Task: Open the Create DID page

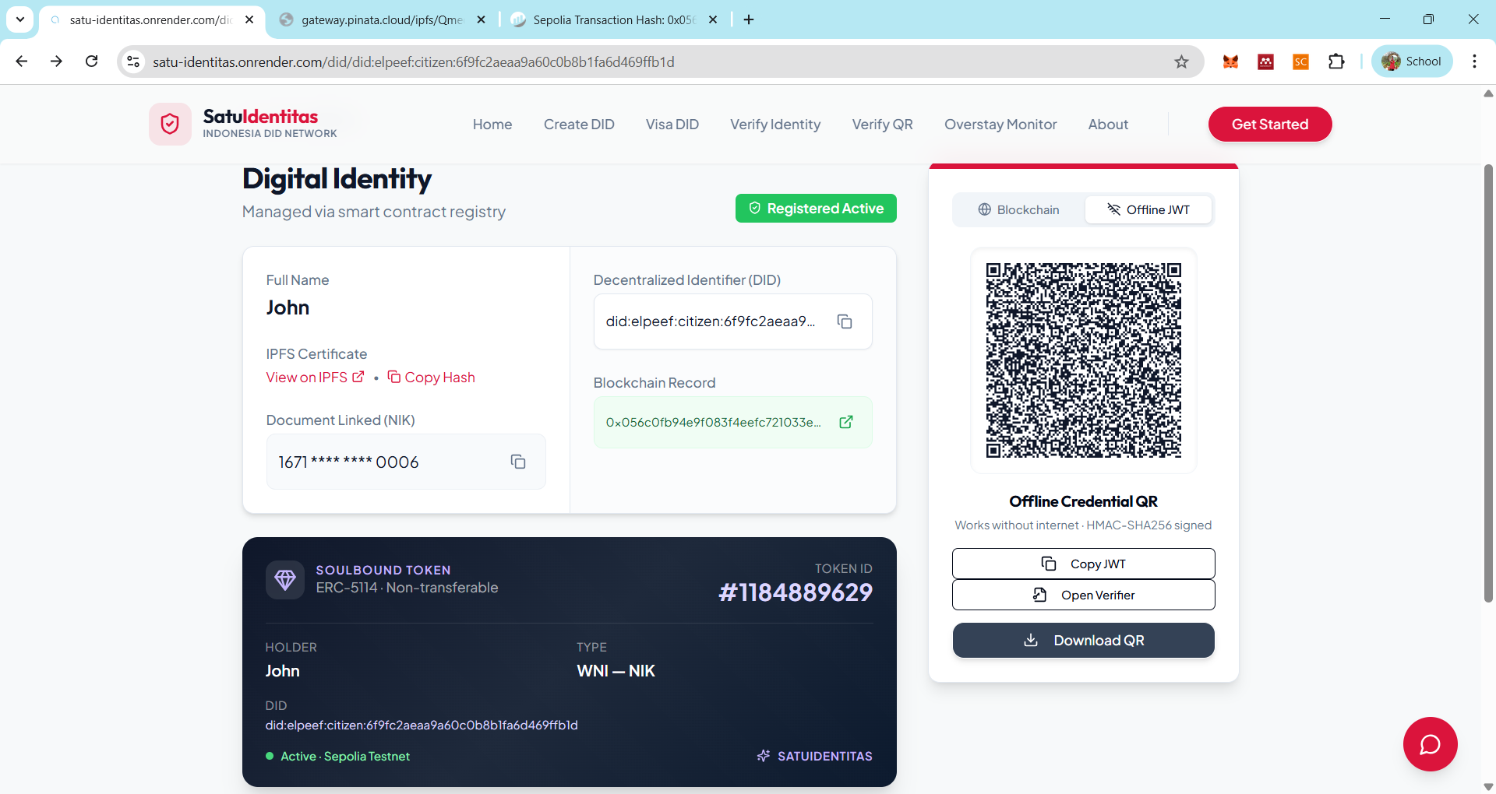Action: (579, 125)
